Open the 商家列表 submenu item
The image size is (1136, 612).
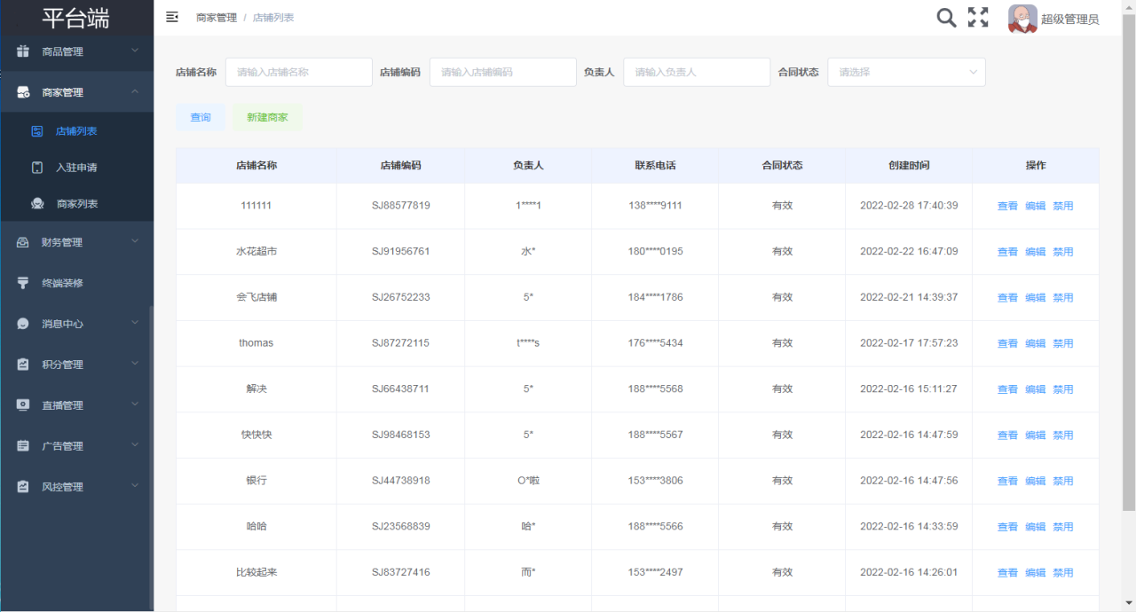pos(76,204)
